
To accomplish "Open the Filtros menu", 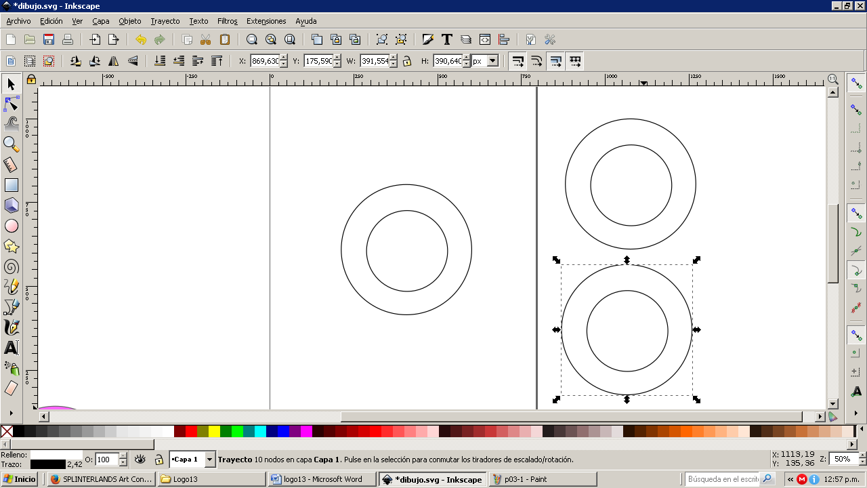I will pos(227,21).
